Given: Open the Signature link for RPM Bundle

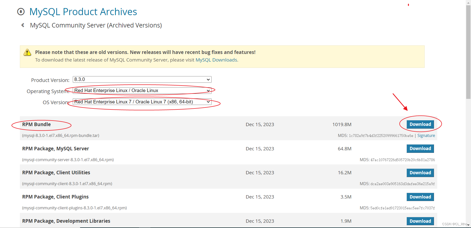Looking at the screenshot, I should click(x=426, y=135).
